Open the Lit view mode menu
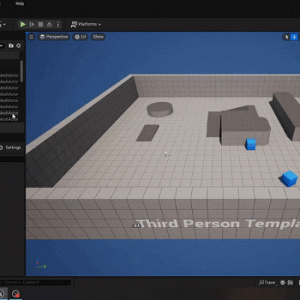 pos(80,37)
